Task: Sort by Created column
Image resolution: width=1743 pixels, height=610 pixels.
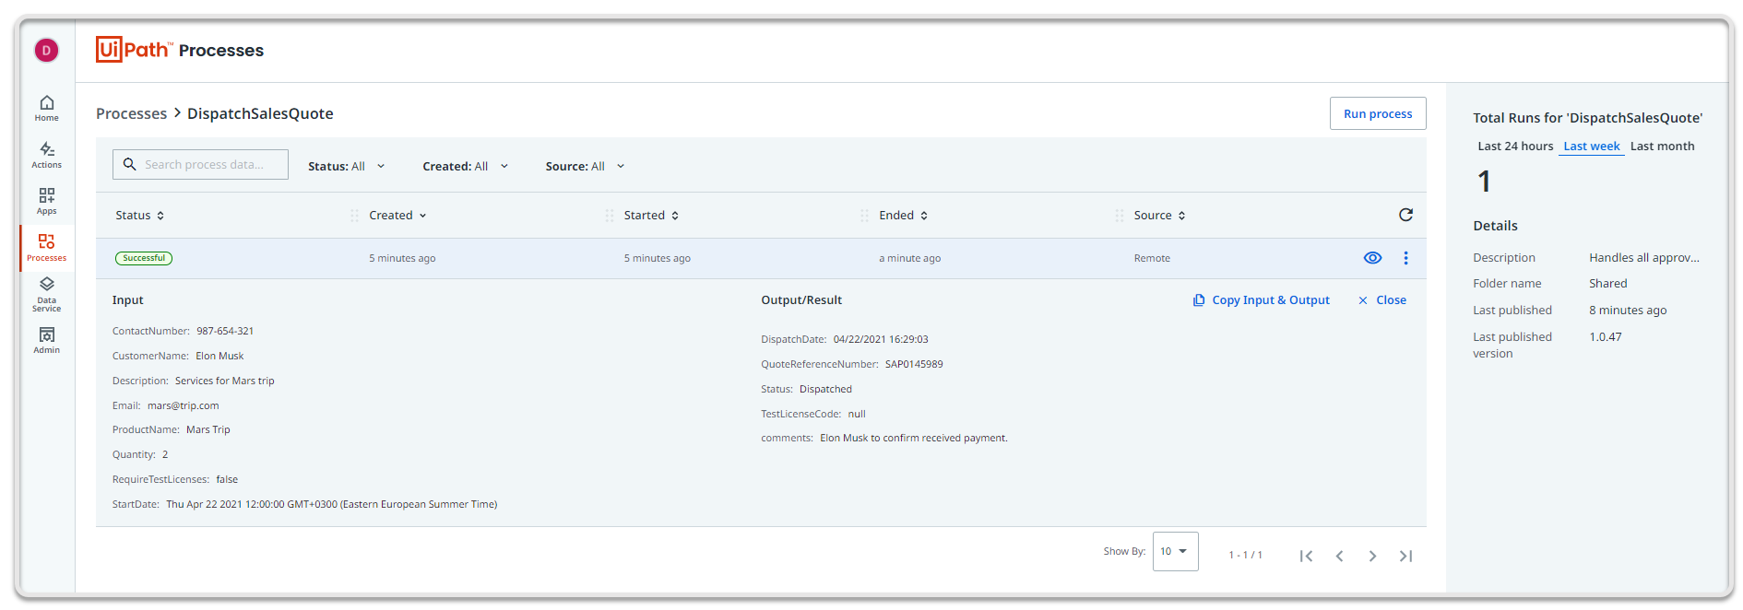Action: [397, 215]
